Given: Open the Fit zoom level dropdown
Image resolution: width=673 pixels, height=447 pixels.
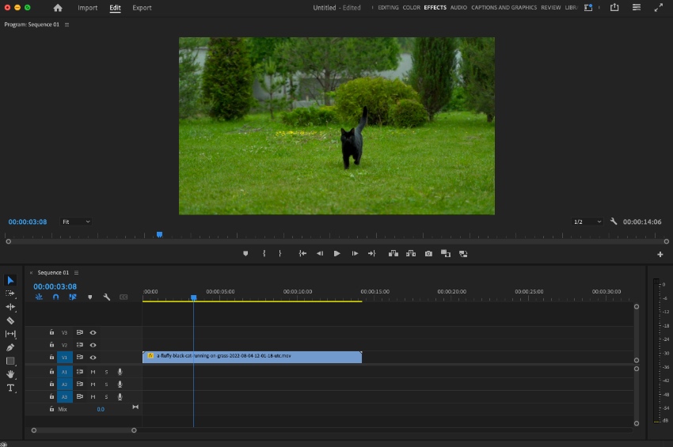Looking at the screenshot, I should coord(76,222).
